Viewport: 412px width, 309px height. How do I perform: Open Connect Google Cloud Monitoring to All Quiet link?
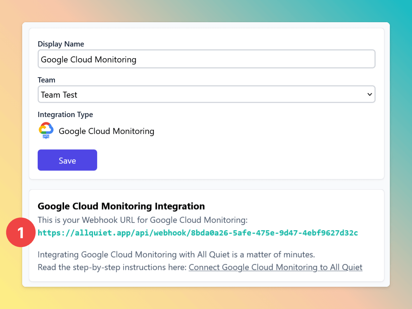pos(275,267)
